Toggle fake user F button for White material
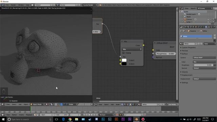Image resolution: width=217 pixels, height=122 pixels. (196, 44)
